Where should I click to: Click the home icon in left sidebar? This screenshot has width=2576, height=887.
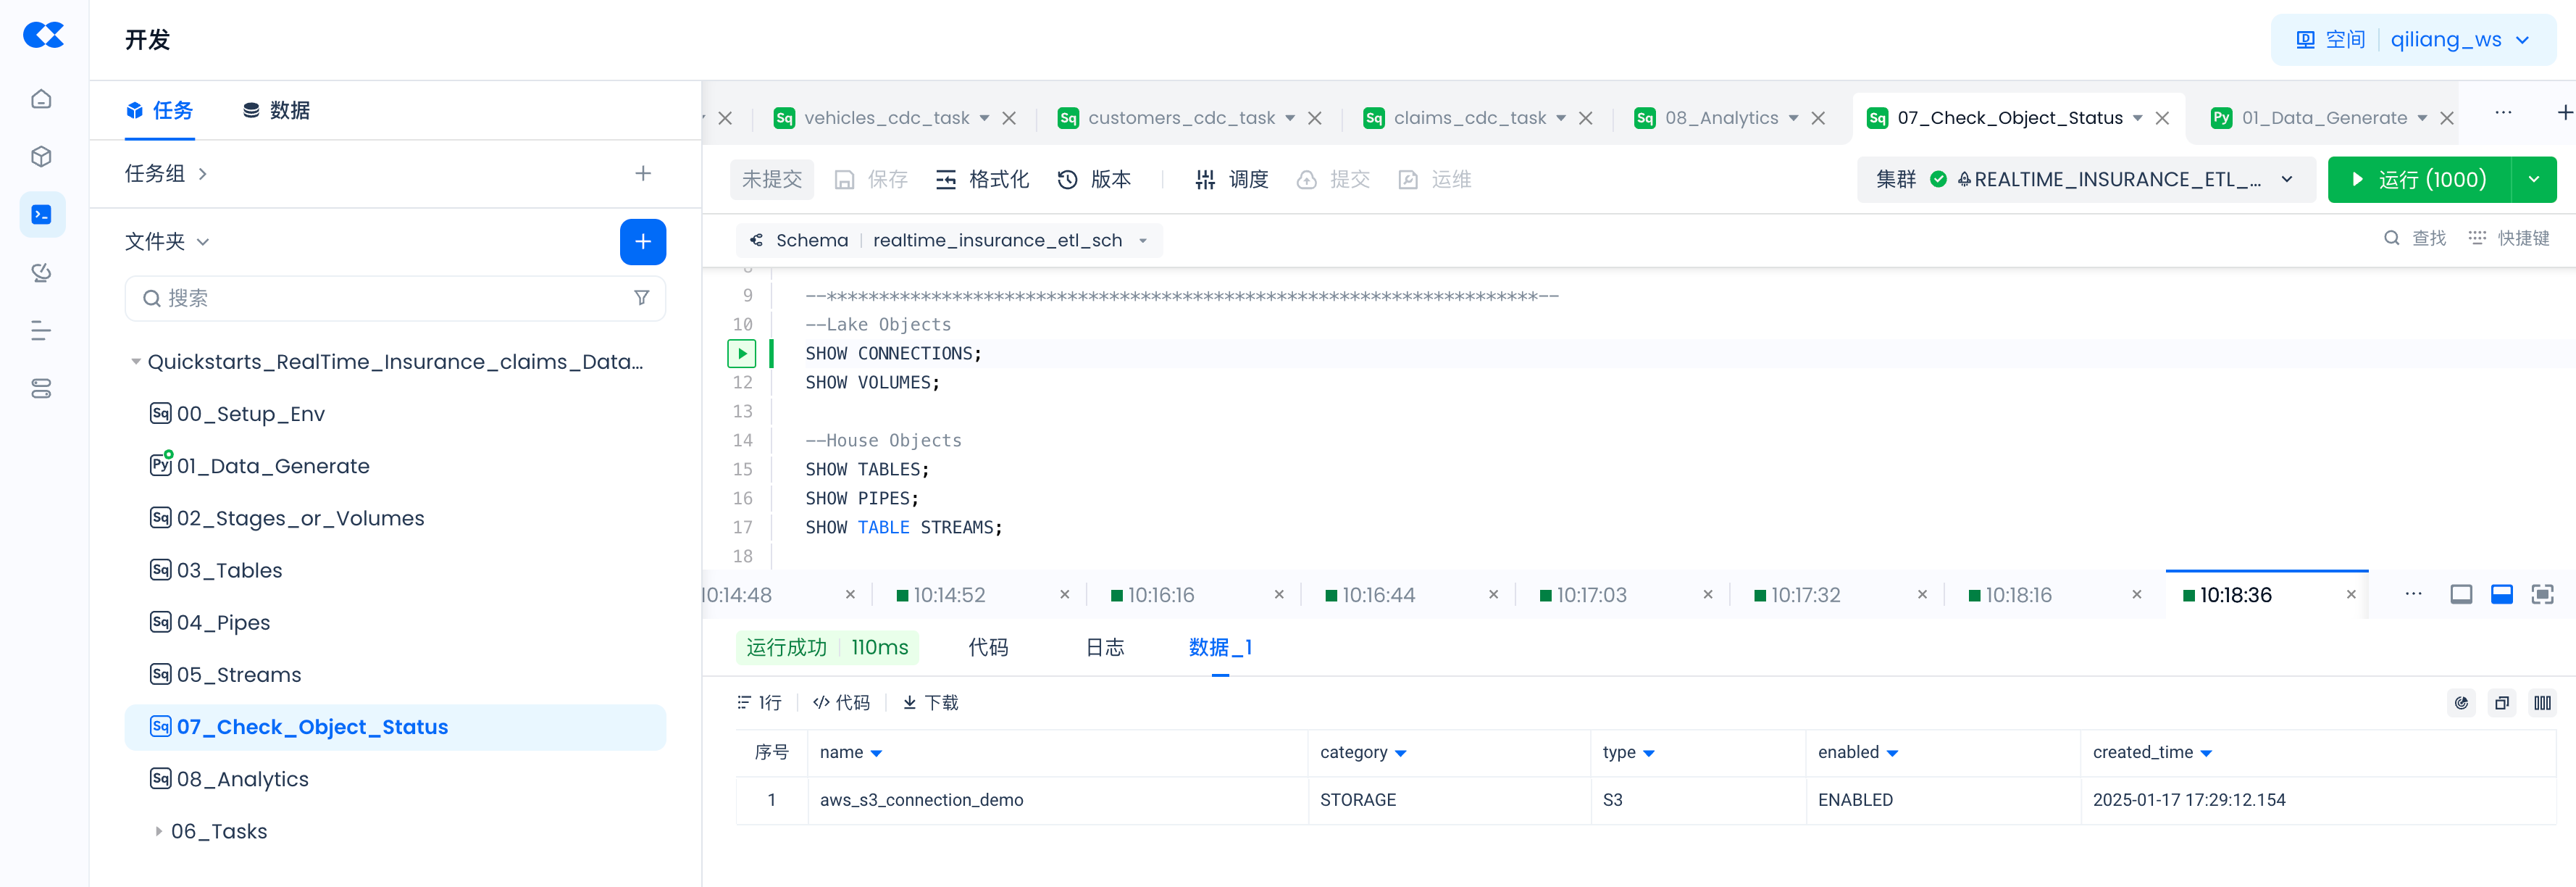coord(41,99)
